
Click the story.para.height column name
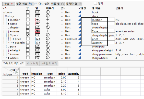pyautogui.click(x=102, y=50)
